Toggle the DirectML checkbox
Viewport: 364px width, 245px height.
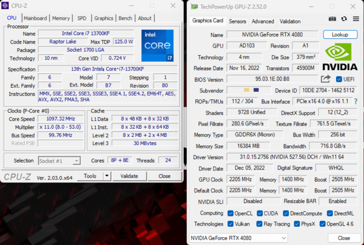point(329,214)
